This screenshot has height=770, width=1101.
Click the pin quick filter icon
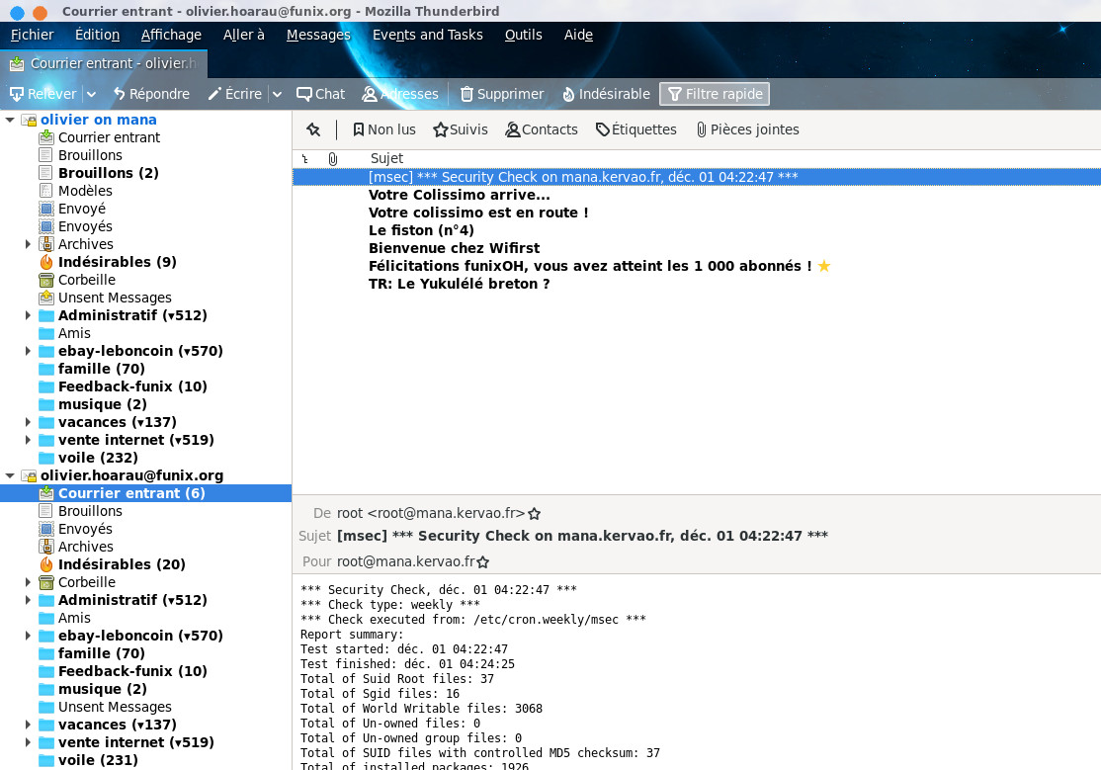pyautogui.click(x=313, y=129)
